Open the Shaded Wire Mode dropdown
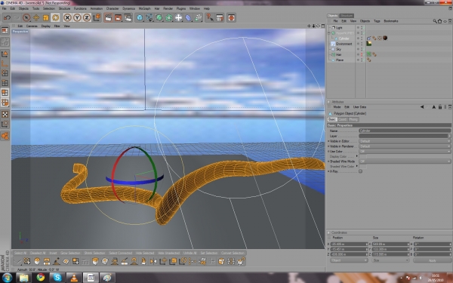 [405, 161]
